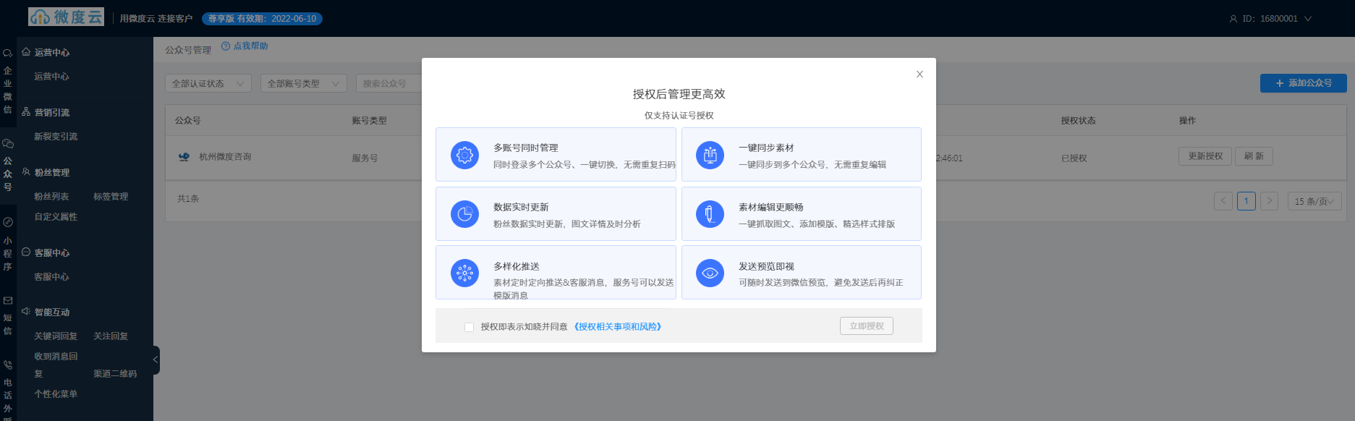Image resolution: width=1355 pixels, height=421 pixels.
Task: Click the 公众号管理 page title
Action: [188, 50]
